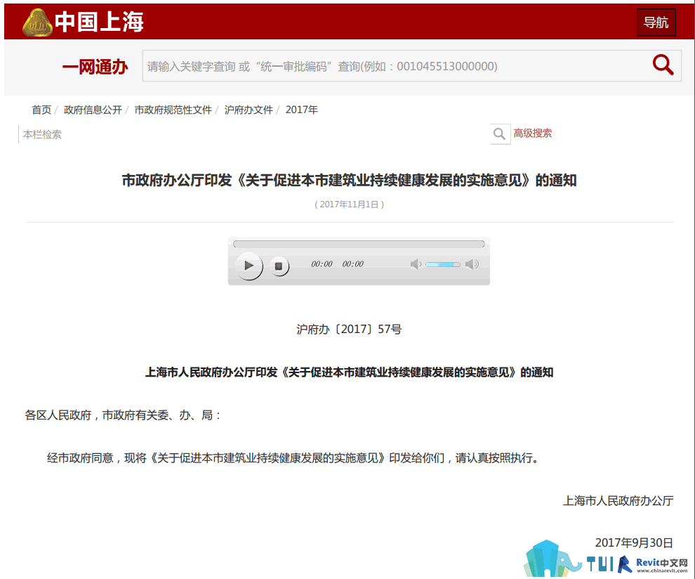Open the 导航 navigation button
This screenshot has height=579, width=695.
[x=656, y=22]
